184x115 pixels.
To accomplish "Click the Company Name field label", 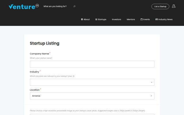I will 39,54.
